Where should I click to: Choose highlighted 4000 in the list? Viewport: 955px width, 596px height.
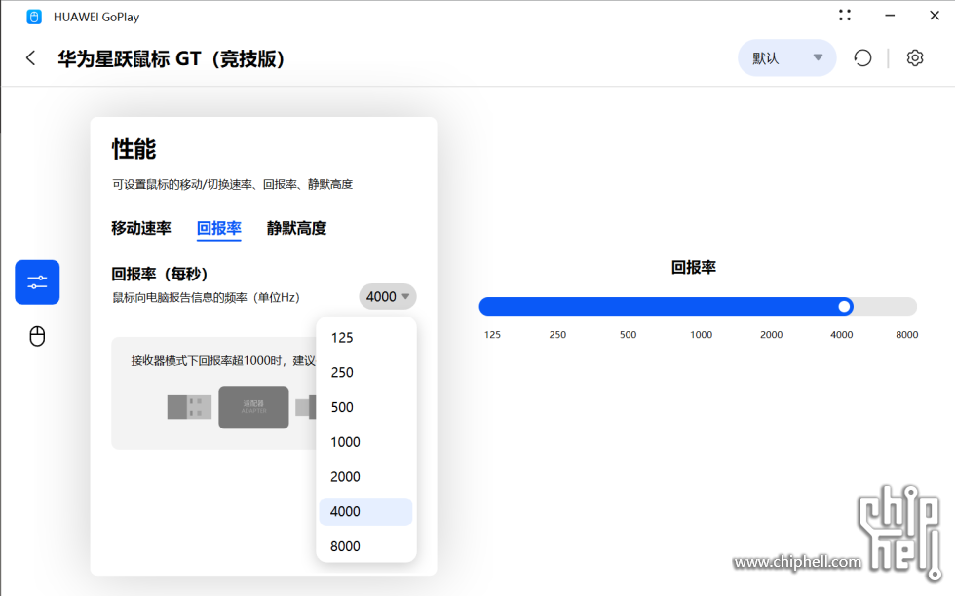(x=366, y=511)
